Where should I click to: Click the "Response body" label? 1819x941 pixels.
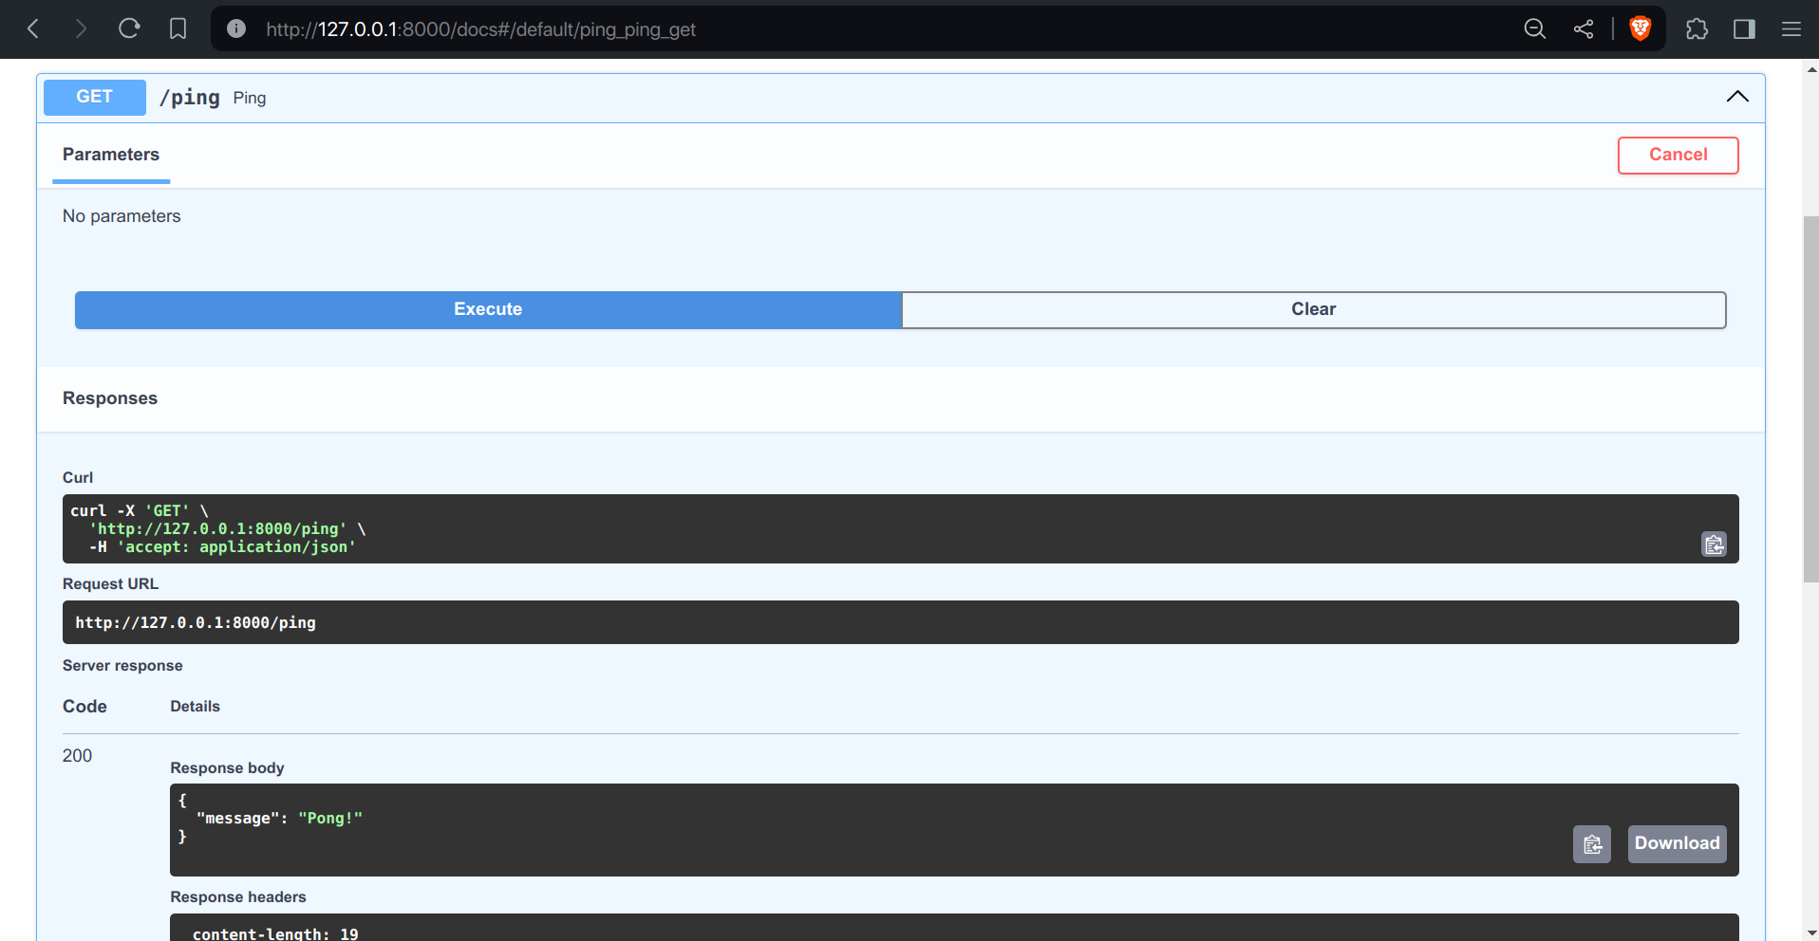click(x=227, y=768)
